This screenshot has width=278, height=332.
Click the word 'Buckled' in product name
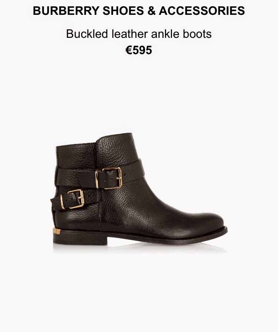coord(87,34)
